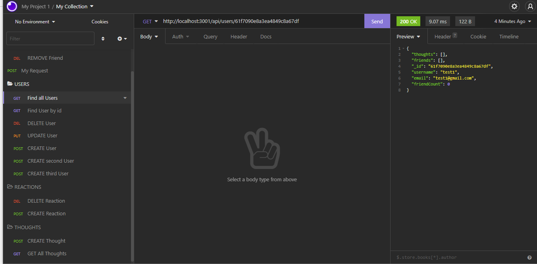This screenshot has height=264, width=537.
Task: Select the REMOVE Friend request
Action: pyautogui.click(x=67, y=58)
